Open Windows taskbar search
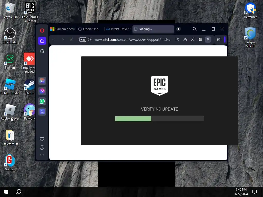Viewport: 263px width, 197px height. coord(18,192)
